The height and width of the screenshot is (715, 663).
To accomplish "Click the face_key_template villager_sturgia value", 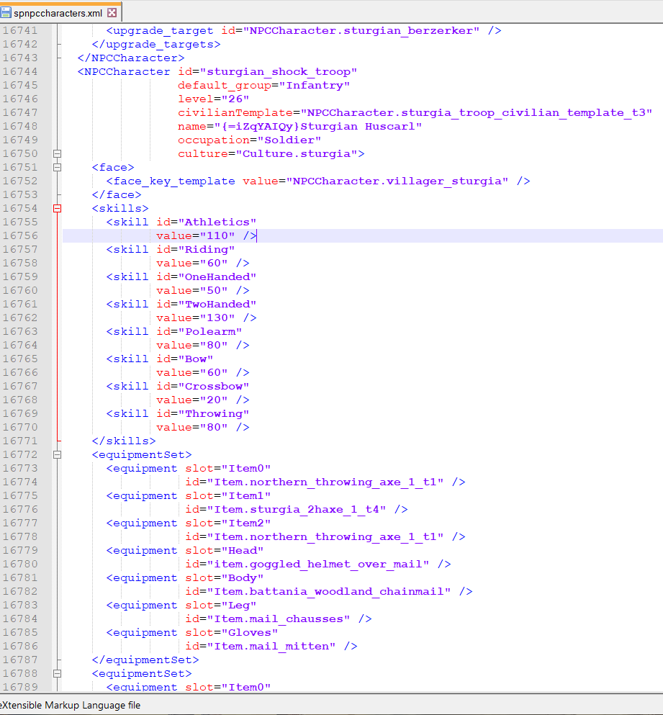I will coord(397,181).
